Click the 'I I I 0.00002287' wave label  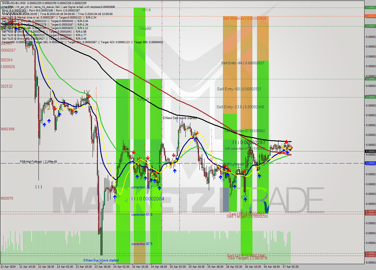click(249, 142)
